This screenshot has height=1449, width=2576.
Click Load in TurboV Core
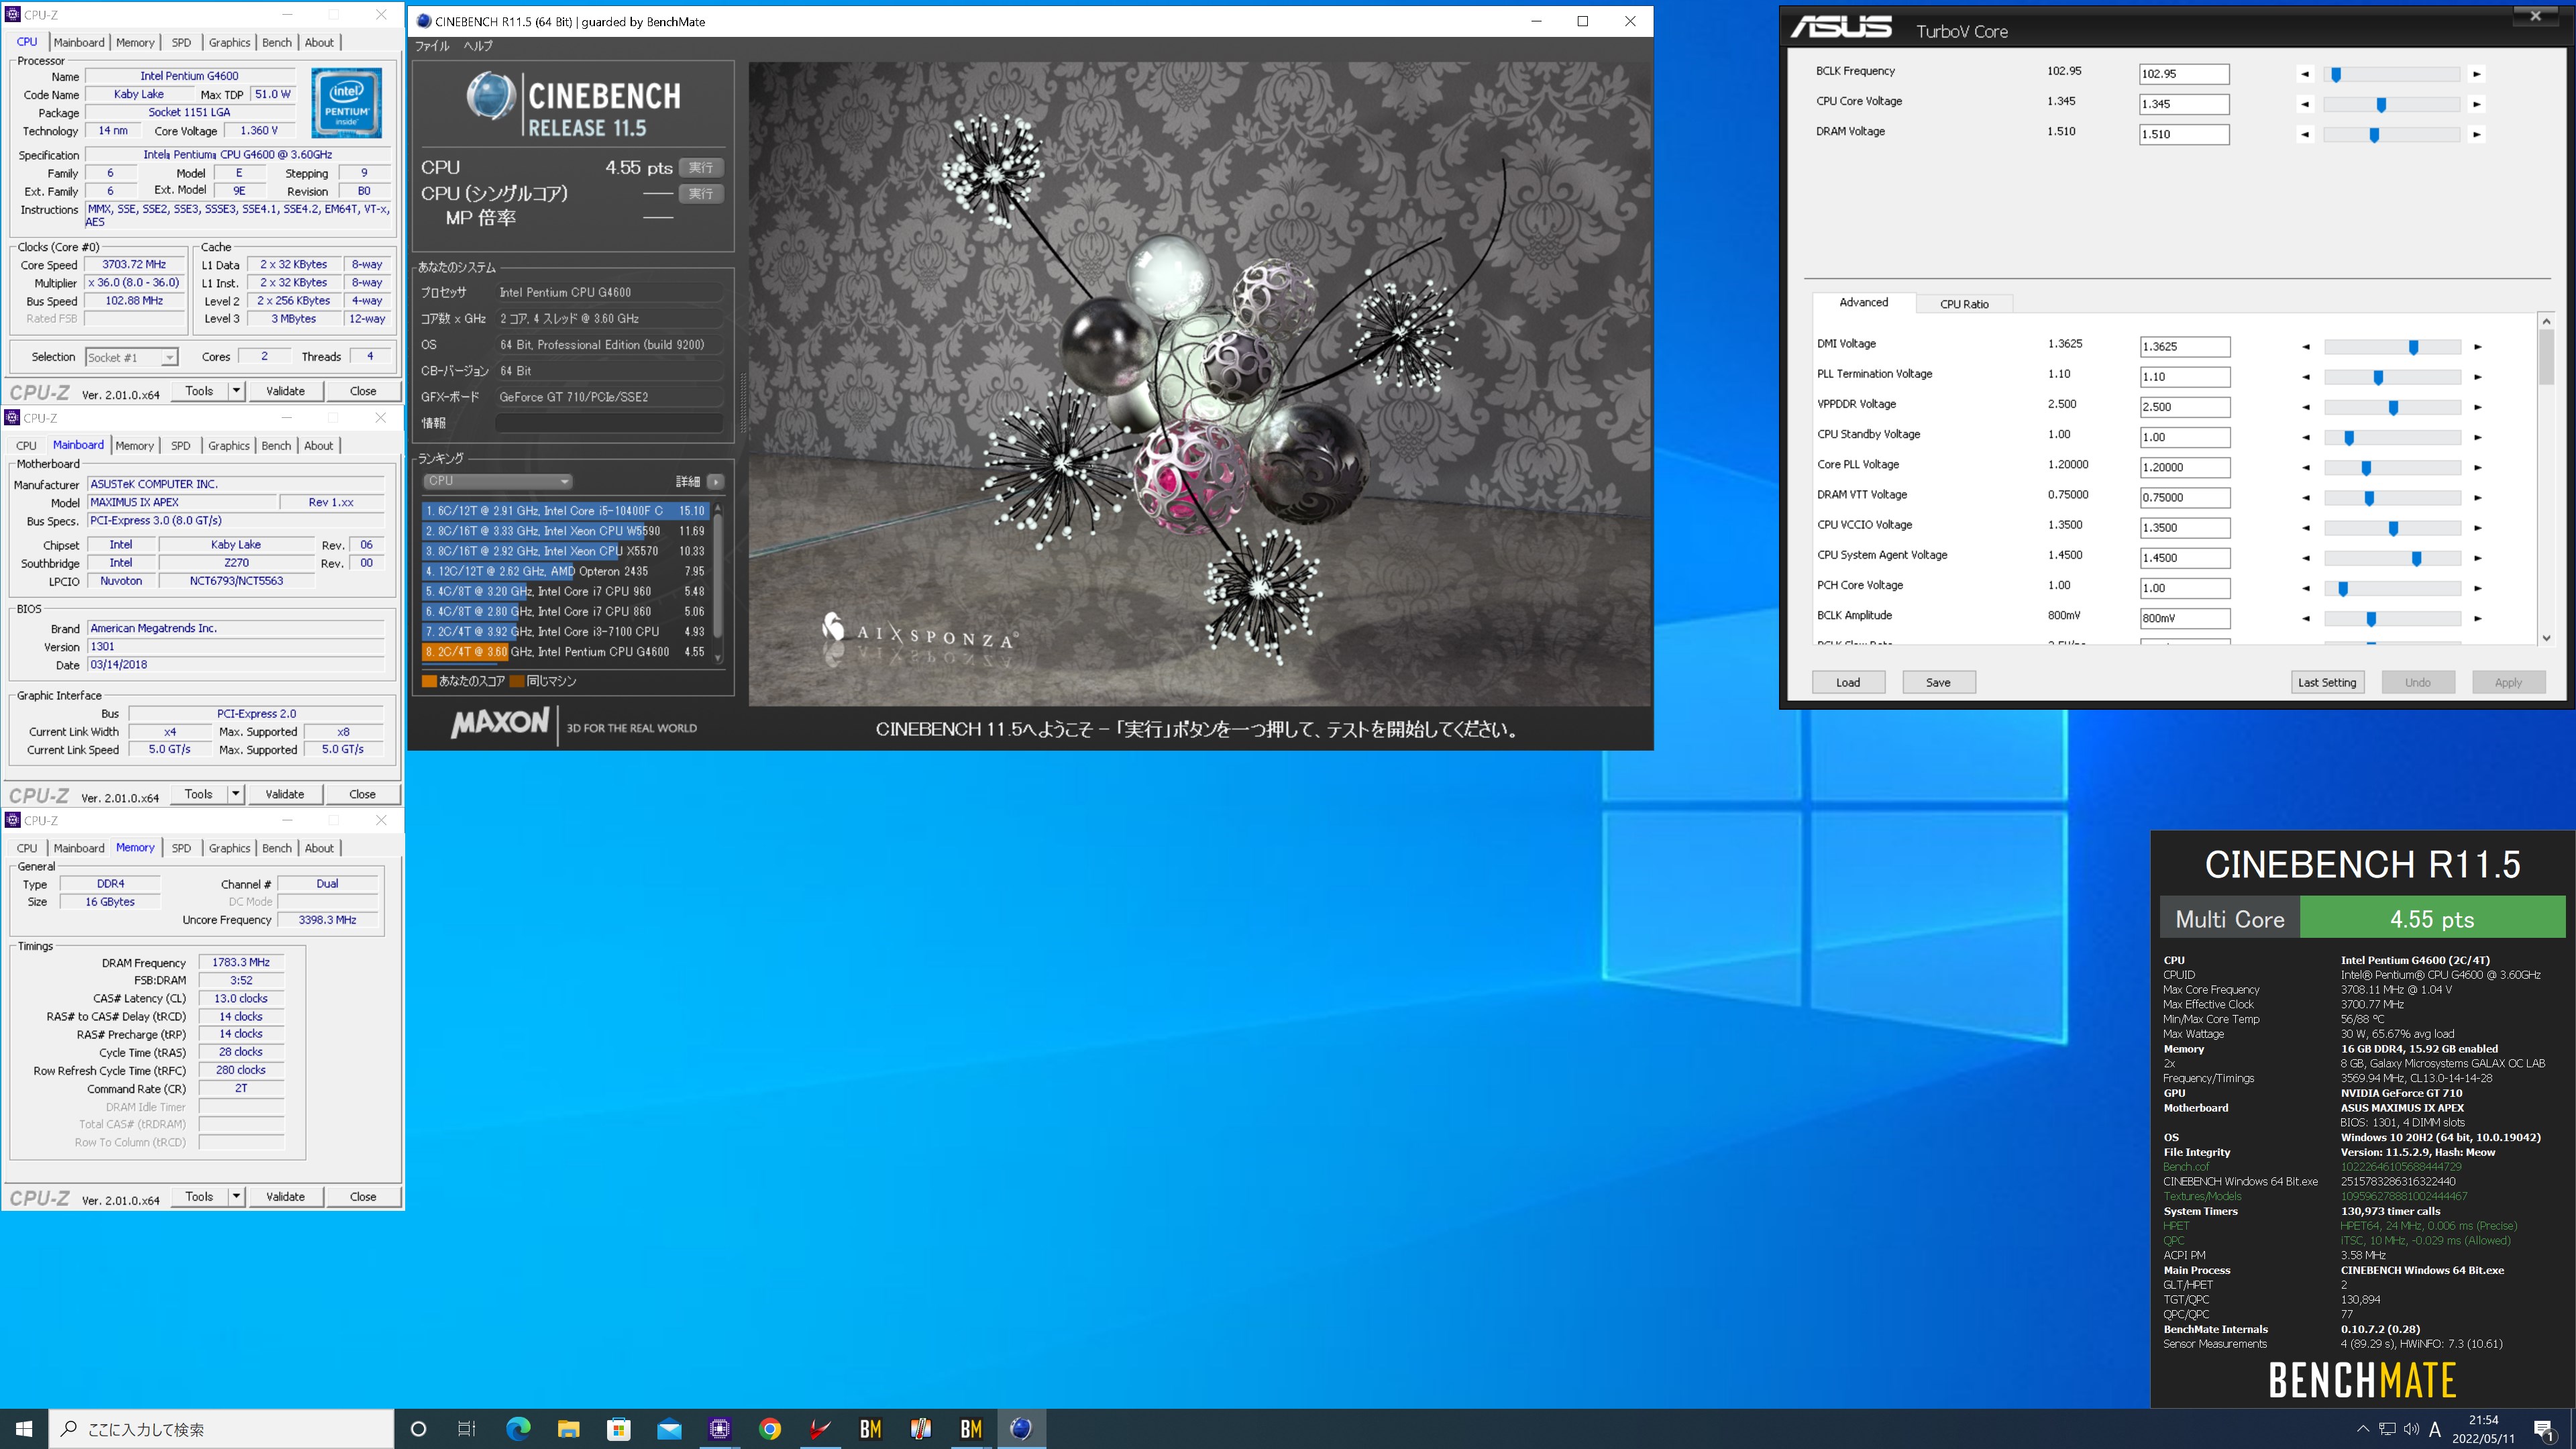(x=1848, y=682)
